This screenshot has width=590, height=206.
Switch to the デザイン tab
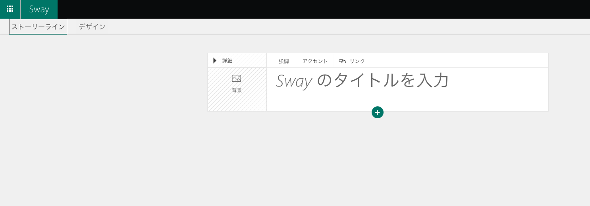pyautogui.click(x=92, y=27)
